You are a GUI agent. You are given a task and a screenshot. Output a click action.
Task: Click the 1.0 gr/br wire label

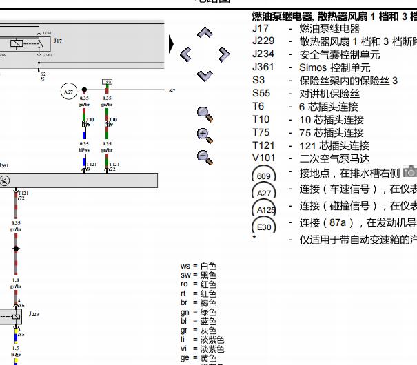16,283
